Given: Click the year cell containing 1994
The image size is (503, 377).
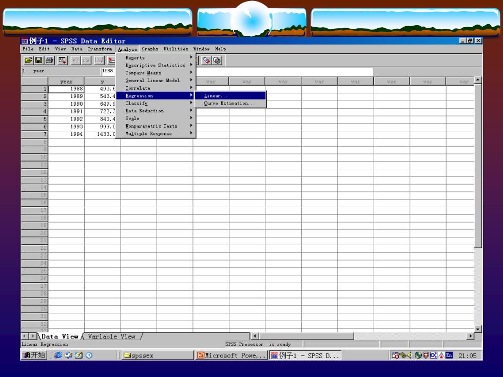Looking at the screenshot, I should (x=66, y=134).
